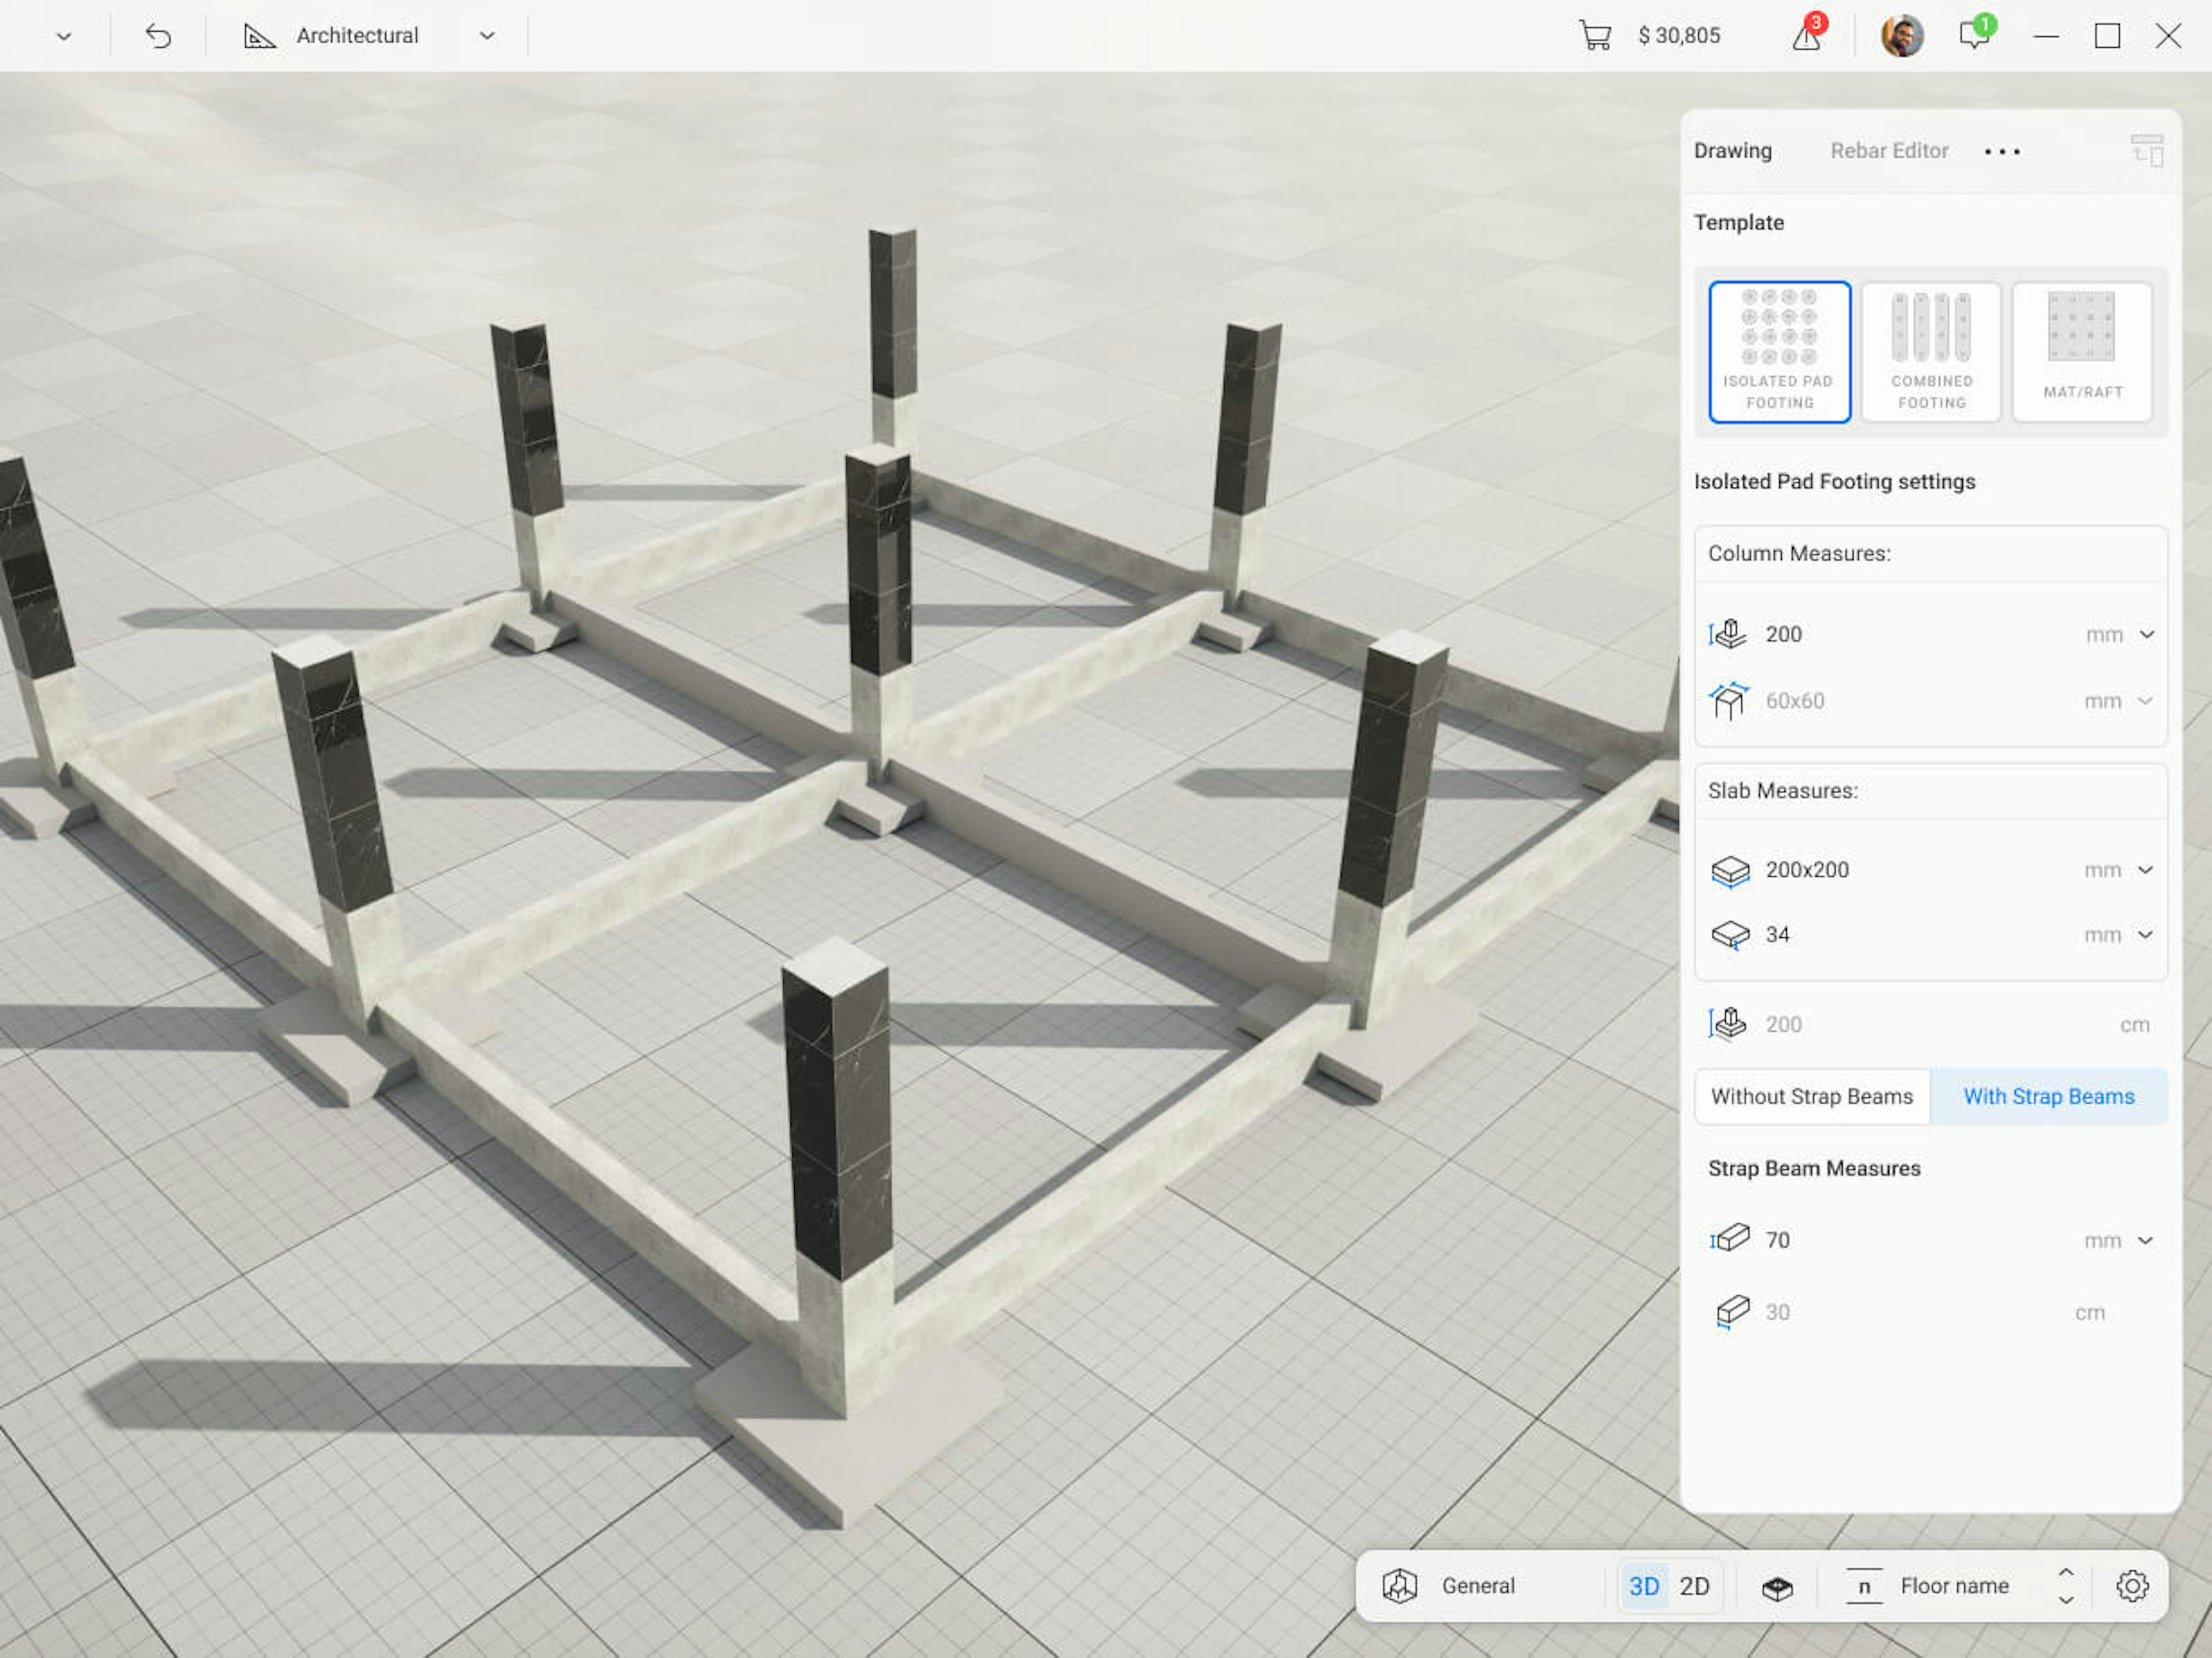Screen dimensions: 2212x1658
Task: Click the column height field showing 200
Action: pos(1931,634)
